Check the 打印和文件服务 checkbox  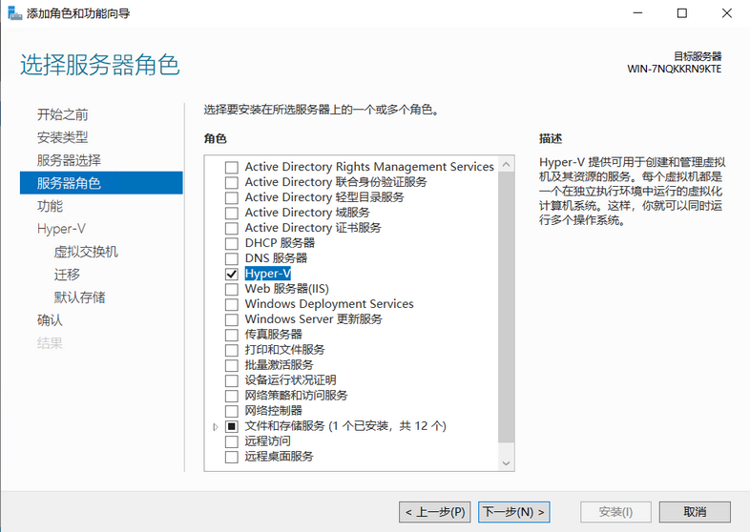(232, 350)
